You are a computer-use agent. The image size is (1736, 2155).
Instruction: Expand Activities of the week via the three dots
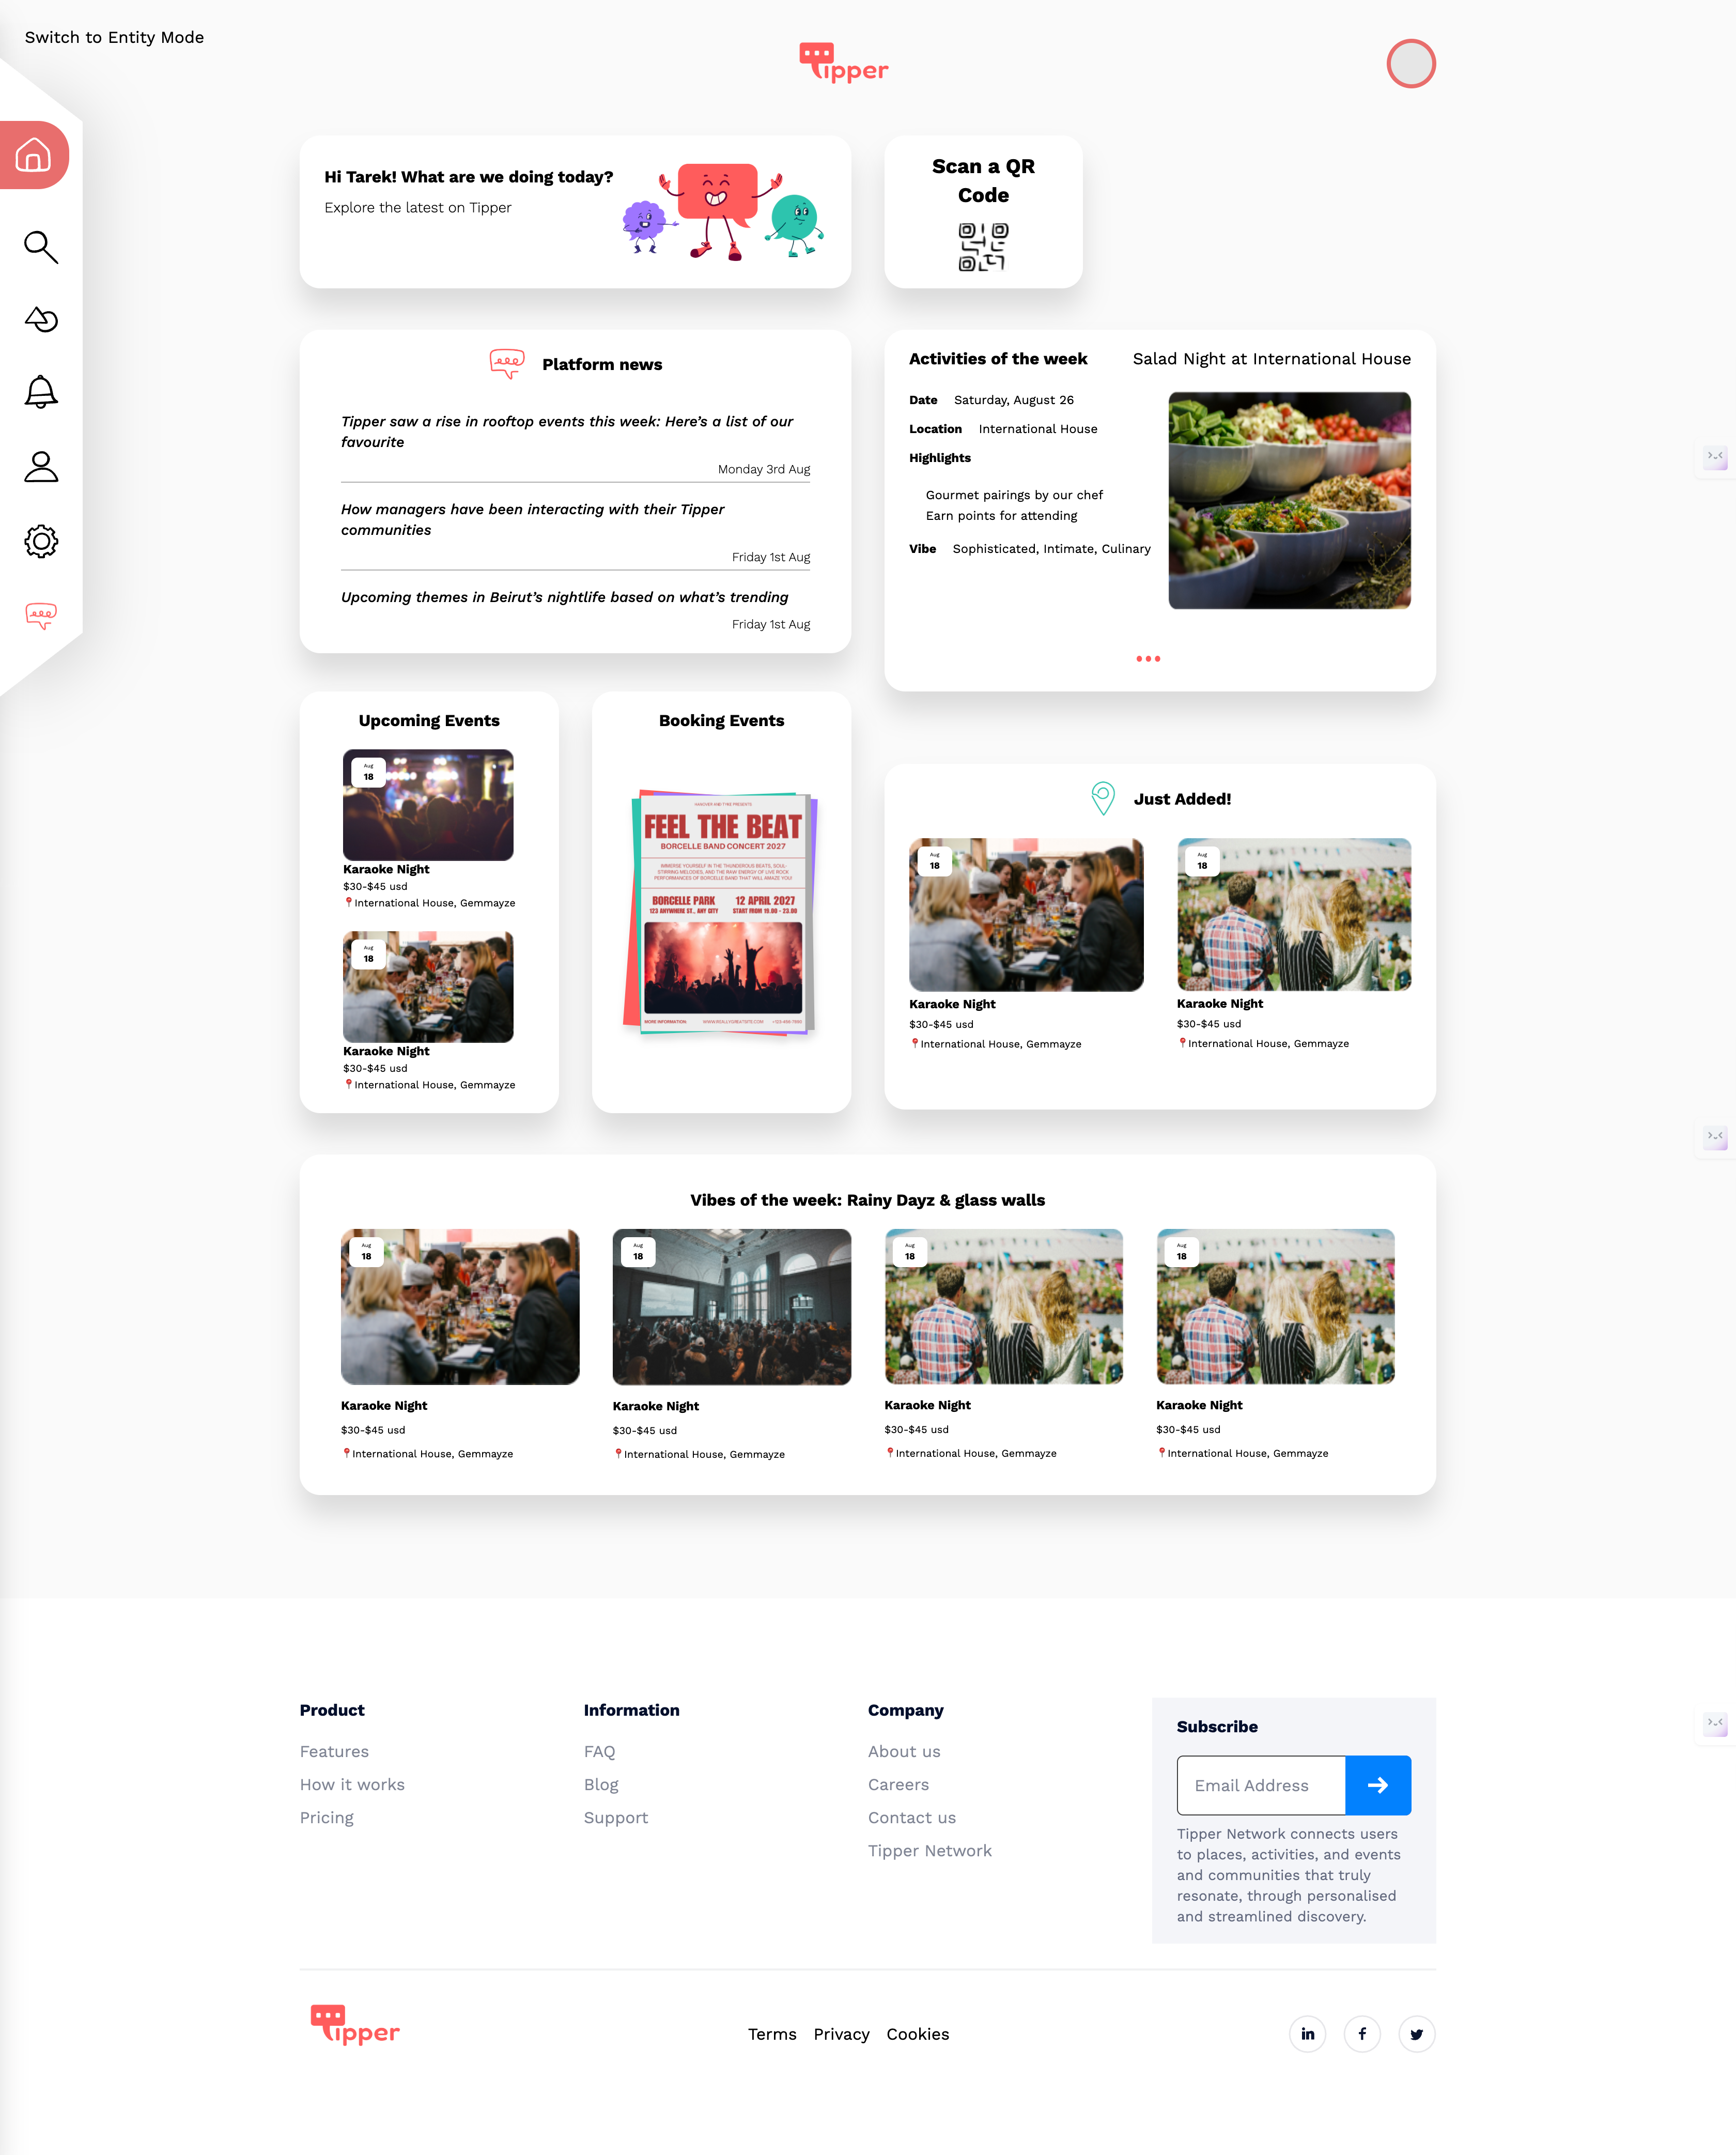(x=1149, y=659)
